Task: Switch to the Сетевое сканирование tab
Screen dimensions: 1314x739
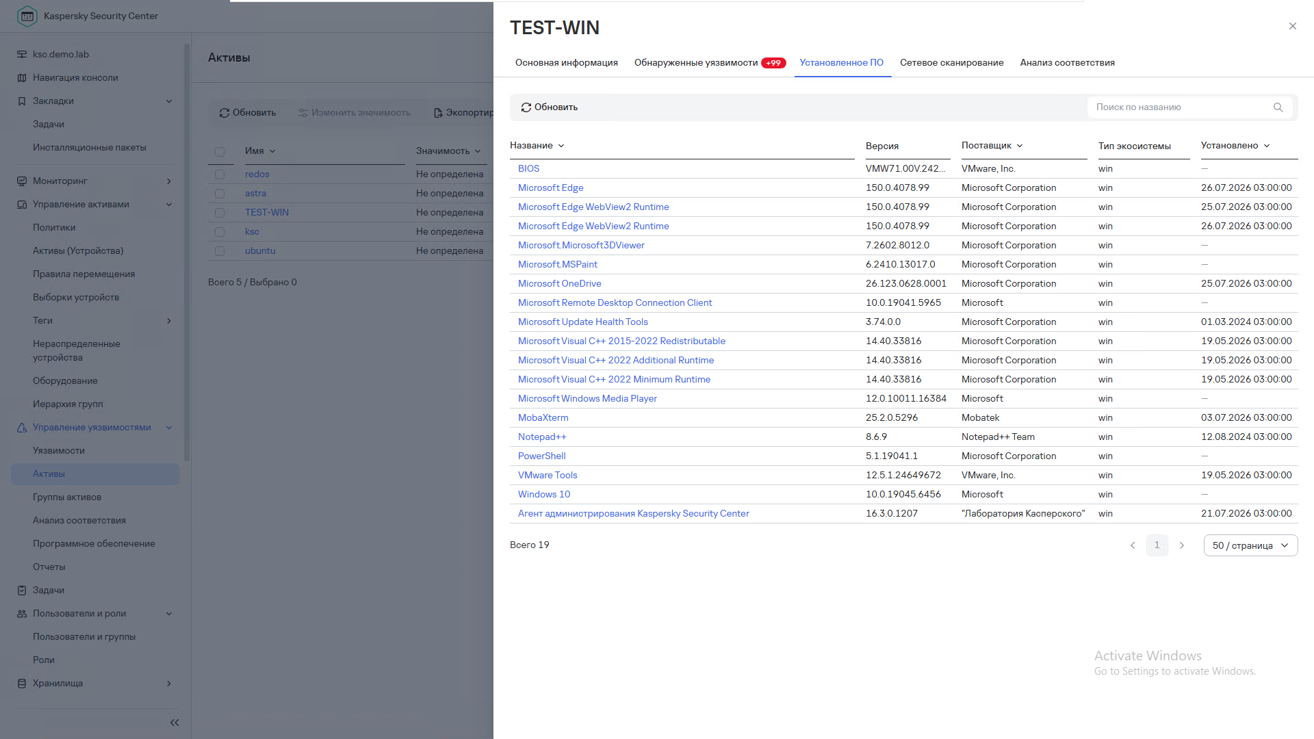Action: click(952, 62)
